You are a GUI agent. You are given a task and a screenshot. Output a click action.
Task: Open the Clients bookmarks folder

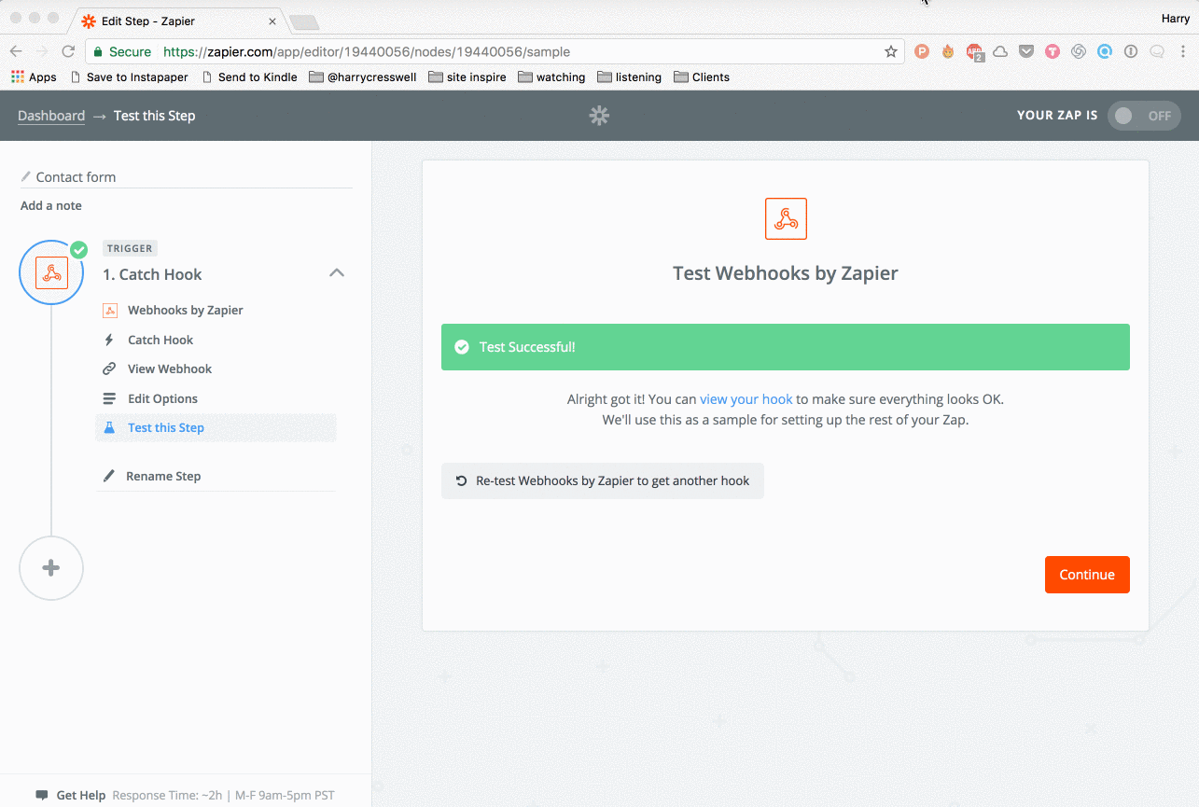pos(702,77)
